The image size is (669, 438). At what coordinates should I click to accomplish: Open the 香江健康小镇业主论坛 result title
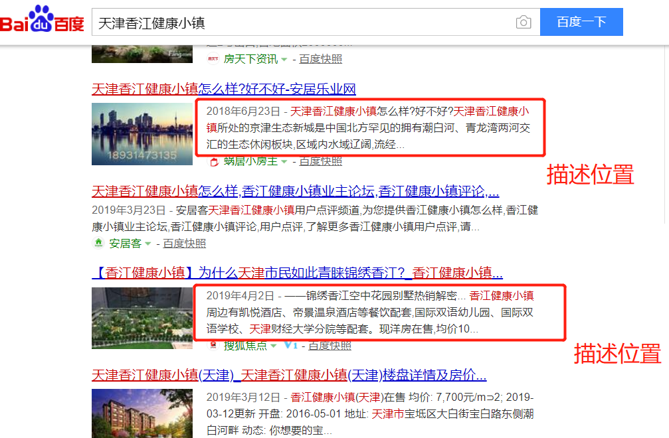click(x=295, y=191)
